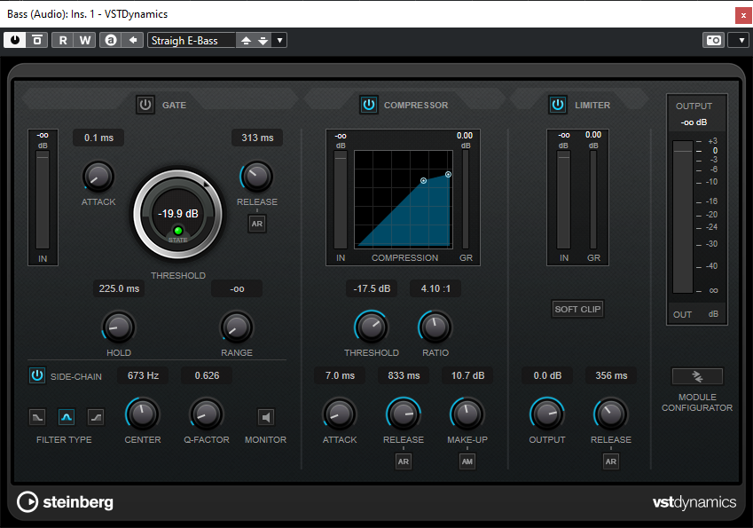Load the previous preset with up arrow

246,40
